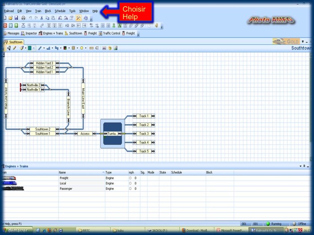Viewport: 314px width, 235px height.
Task: Click the Open file folder icon
Action: click(x=10, y=18)
